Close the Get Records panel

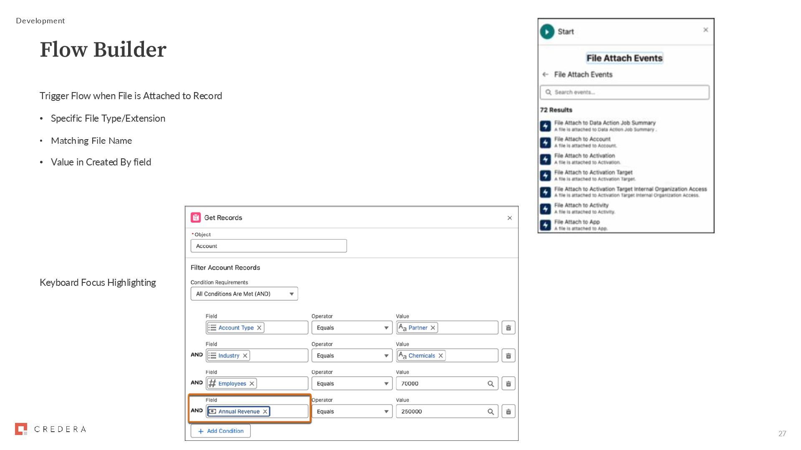click(x=509, y=218)
